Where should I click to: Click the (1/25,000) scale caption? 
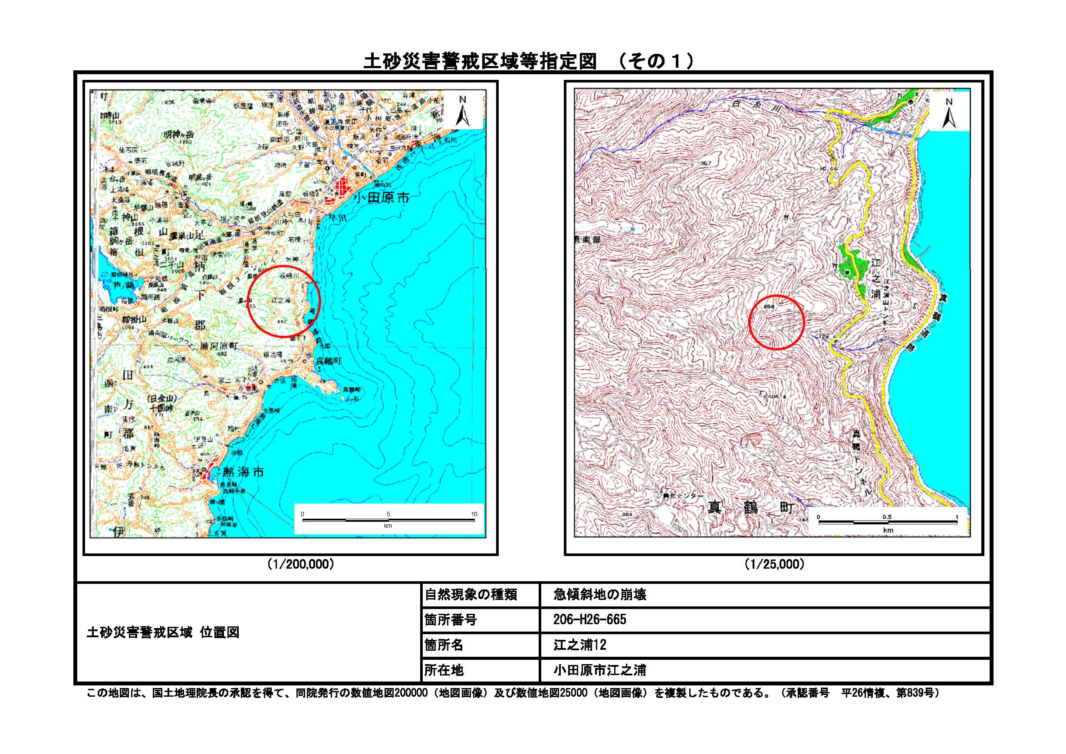[774, 564]
